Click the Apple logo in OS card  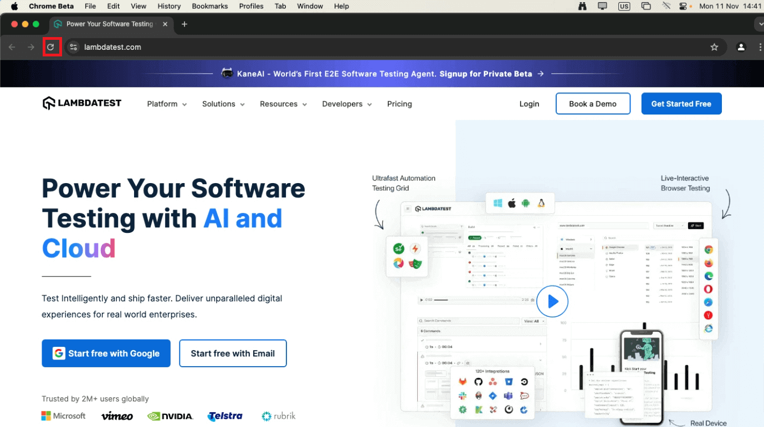tap(512, 203)
